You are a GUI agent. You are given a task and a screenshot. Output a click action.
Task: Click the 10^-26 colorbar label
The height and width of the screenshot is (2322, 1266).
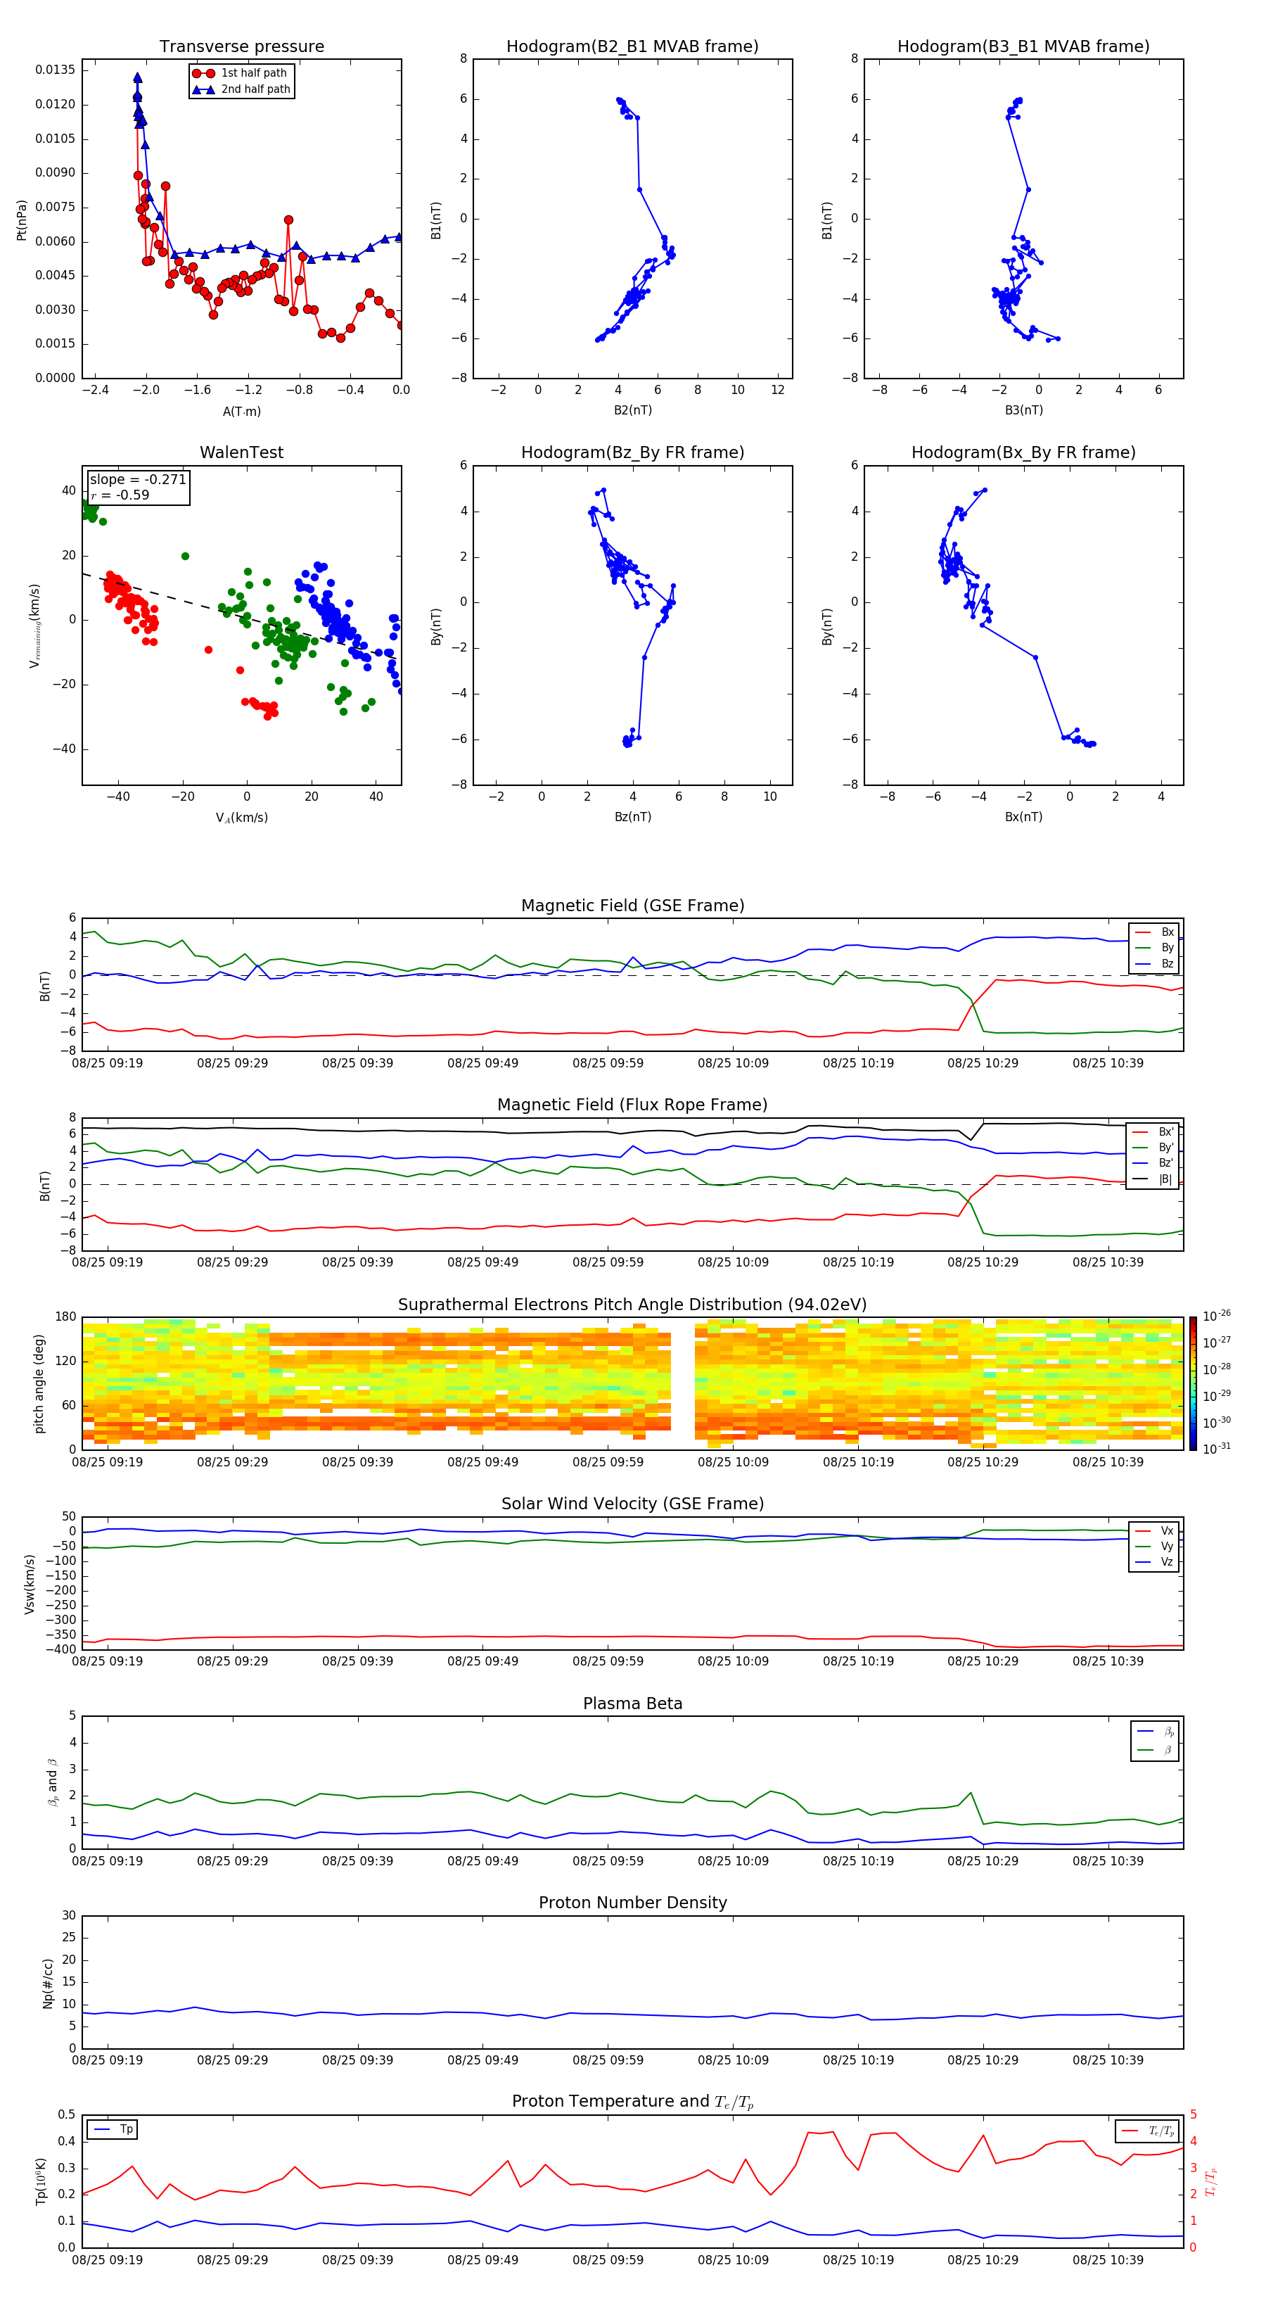click(1217, 1316)
